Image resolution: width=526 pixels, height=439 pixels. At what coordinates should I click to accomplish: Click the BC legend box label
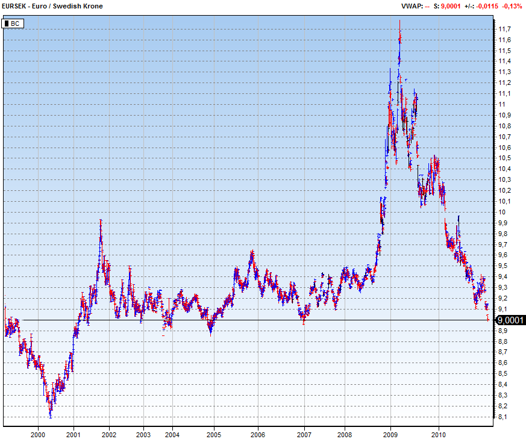coord(15,23)
